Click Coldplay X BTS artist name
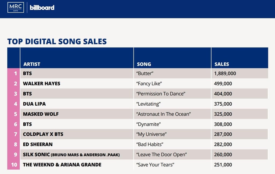275x174 pixels. pyautogui.click(x=43, y=134)
